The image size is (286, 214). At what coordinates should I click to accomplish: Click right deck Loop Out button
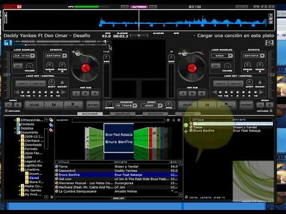236,83
